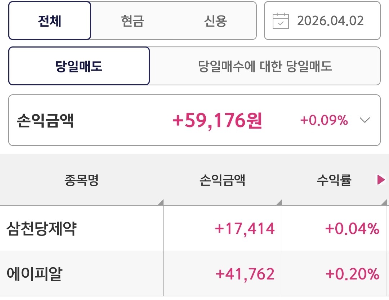Click sort triangle on 손익금액 column corner
This screenshot has height=300, width=389.
279,202
